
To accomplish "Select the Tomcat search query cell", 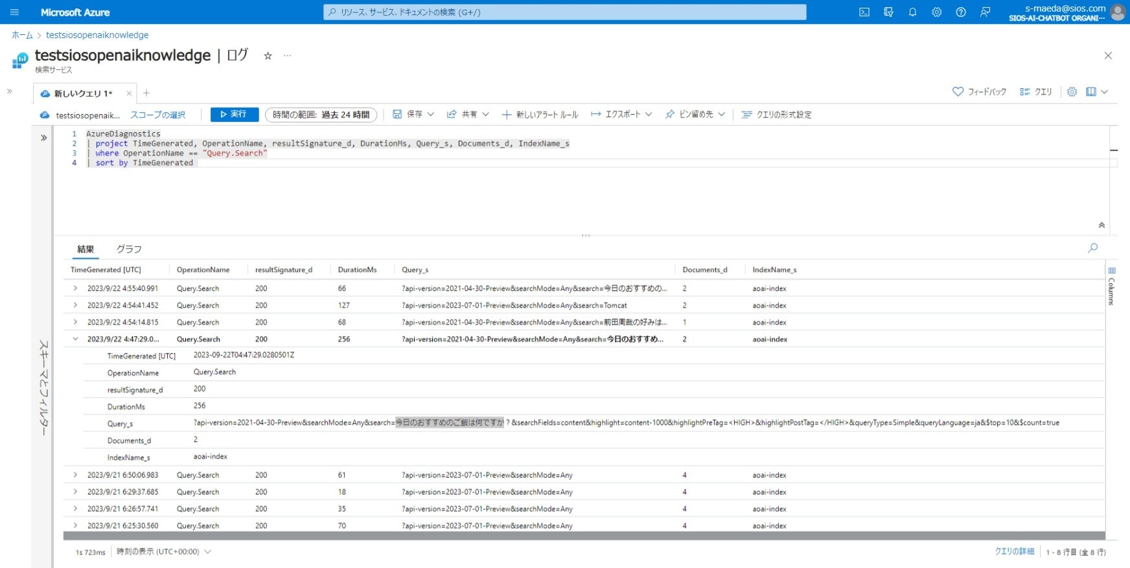I will pos(514,305).
